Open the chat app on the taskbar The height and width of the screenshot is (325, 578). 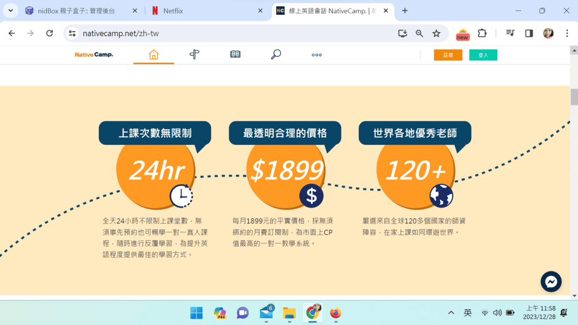click(x=243, y=313)
